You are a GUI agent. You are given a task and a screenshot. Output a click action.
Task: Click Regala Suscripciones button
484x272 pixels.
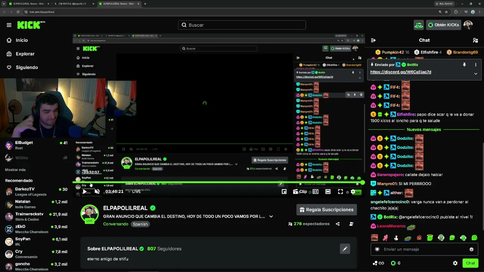327,210
